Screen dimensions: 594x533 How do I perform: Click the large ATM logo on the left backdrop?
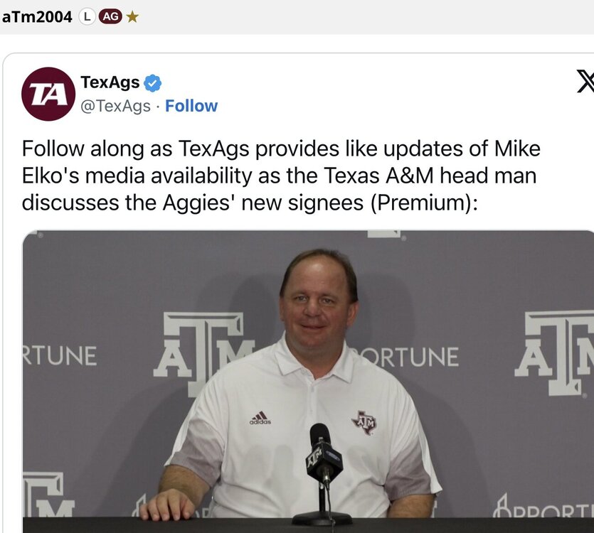point(205,353)
